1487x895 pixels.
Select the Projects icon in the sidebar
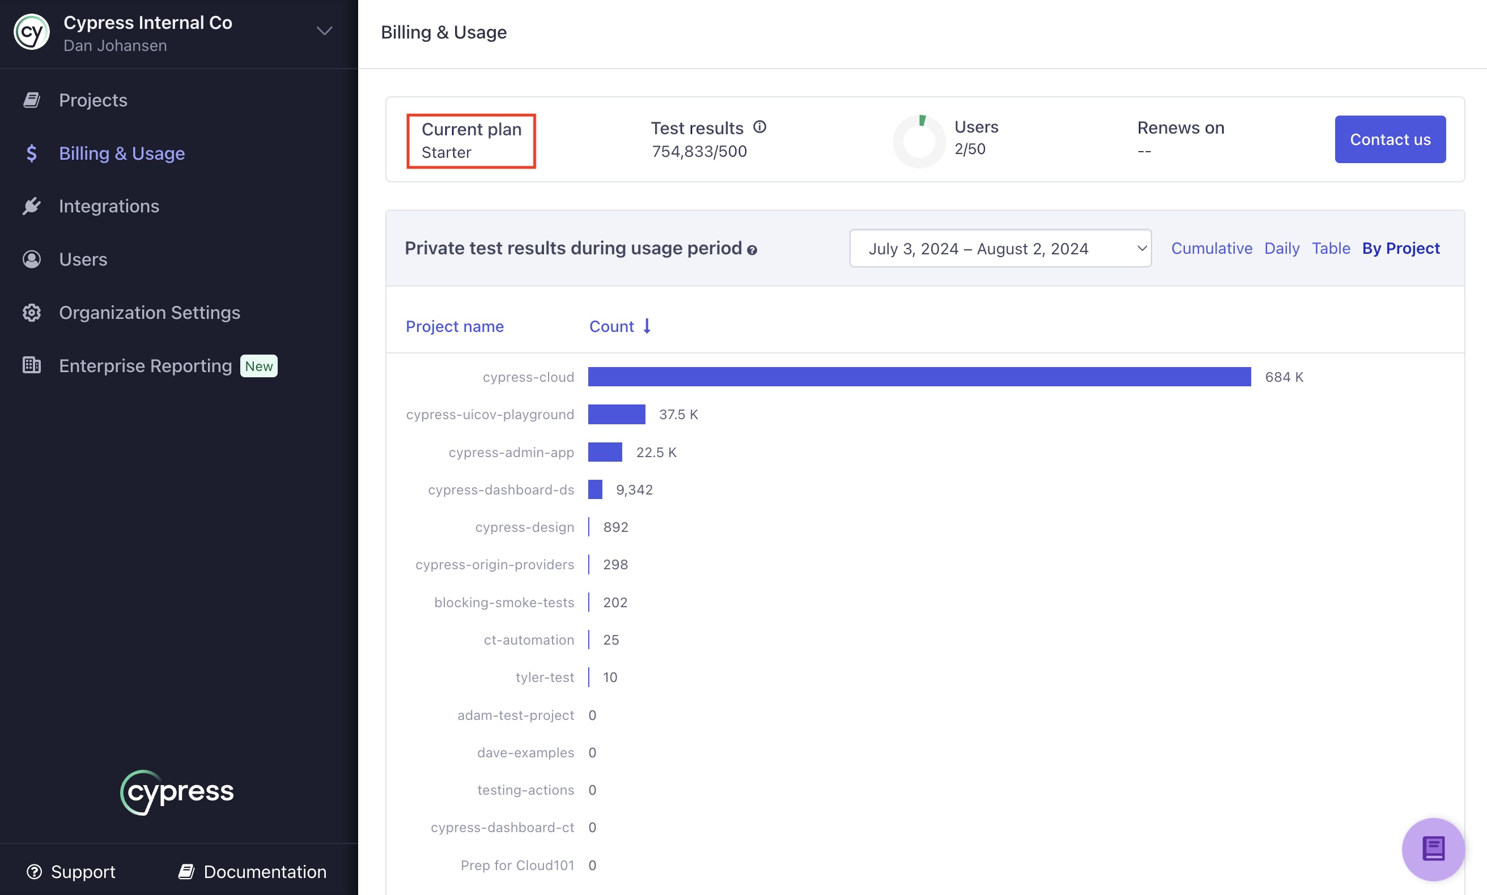pyautogui.click(x=31, y=100)
